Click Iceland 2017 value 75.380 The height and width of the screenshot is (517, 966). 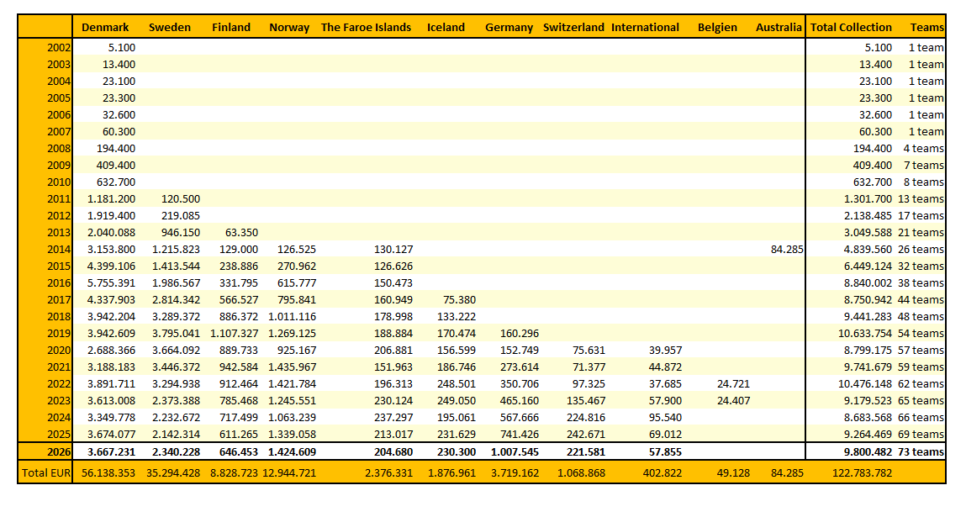[459, 300]
